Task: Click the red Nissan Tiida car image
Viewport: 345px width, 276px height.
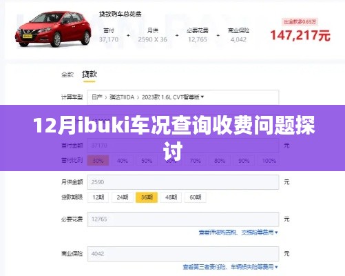Action: 53,29
